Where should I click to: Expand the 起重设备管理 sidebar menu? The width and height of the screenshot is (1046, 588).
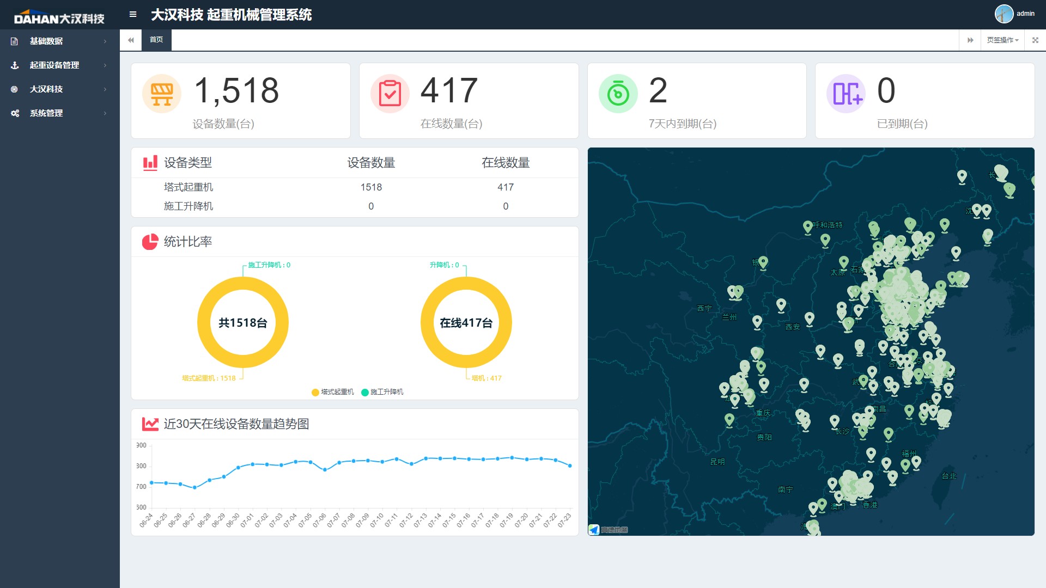click(x=60, y=65)
